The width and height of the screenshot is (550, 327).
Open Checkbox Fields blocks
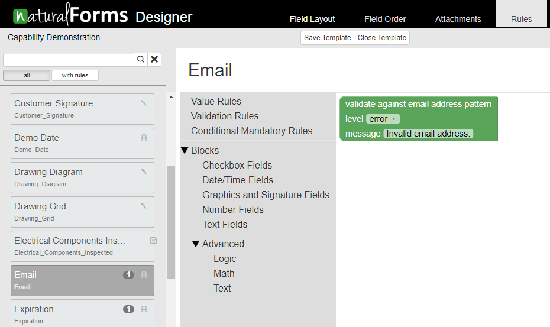237,165
